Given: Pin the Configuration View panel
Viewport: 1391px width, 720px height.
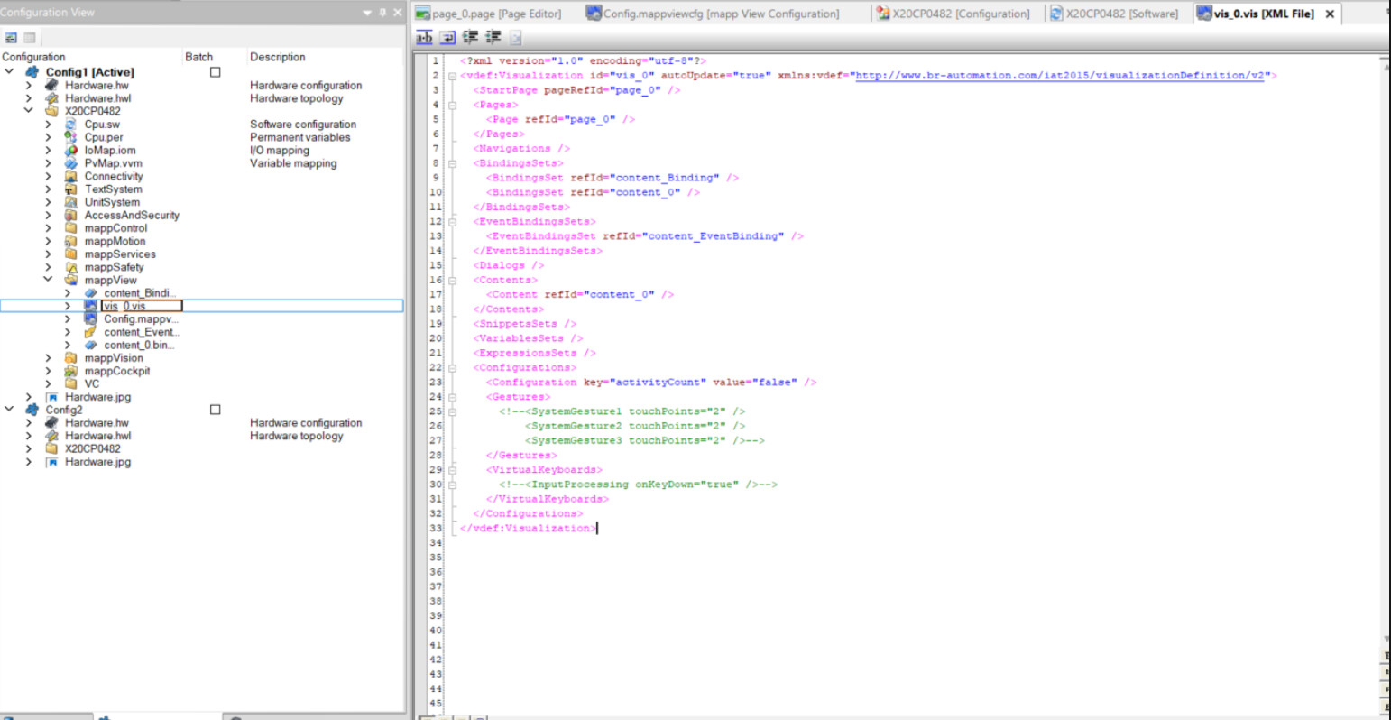Looking at the screenshot, I should pyautogui.click(x=382, y=13).
